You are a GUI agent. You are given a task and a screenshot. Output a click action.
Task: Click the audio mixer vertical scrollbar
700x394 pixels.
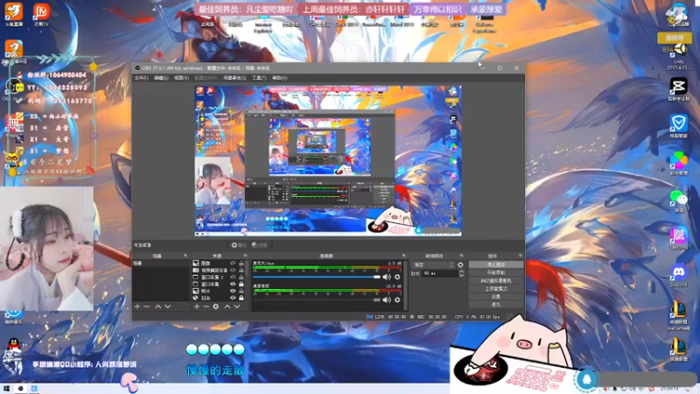pyautogui.click(x=405, y=285)
